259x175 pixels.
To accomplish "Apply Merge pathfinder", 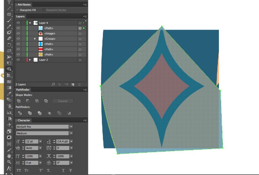I will click(x=39, y=113).
